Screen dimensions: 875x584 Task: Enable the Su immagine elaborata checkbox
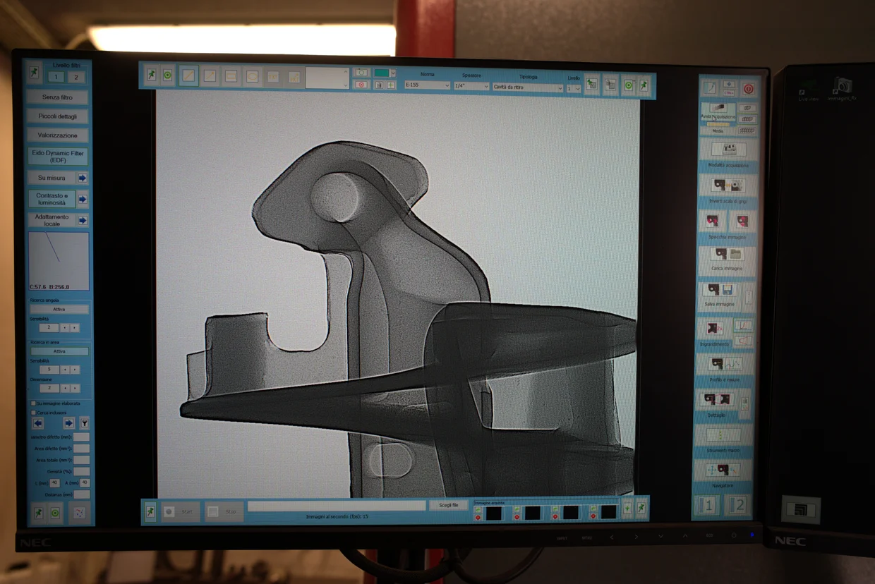point(33,403)
